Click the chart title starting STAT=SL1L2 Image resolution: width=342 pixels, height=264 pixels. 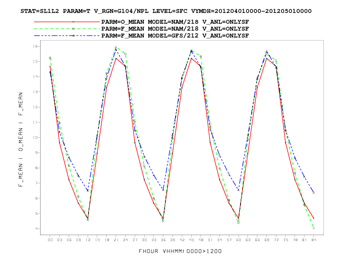[166, 11]
